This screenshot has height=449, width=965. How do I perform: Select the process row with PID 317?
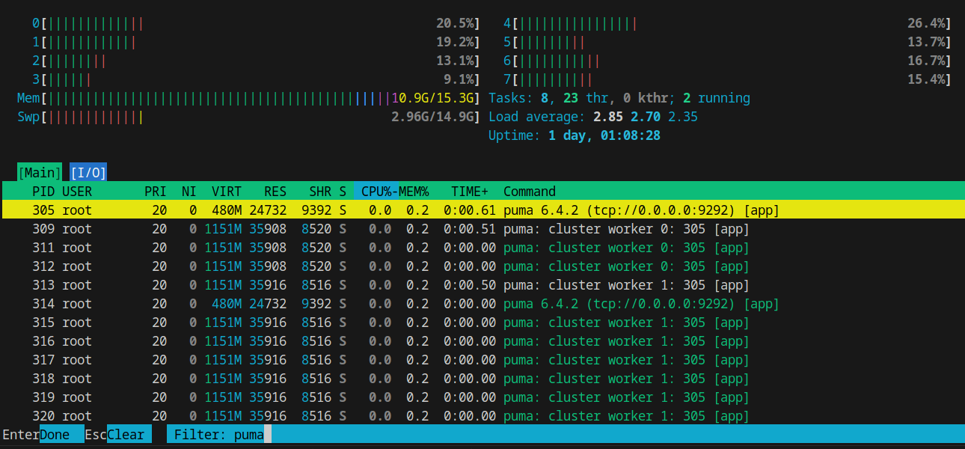click(x=482, y=360)
